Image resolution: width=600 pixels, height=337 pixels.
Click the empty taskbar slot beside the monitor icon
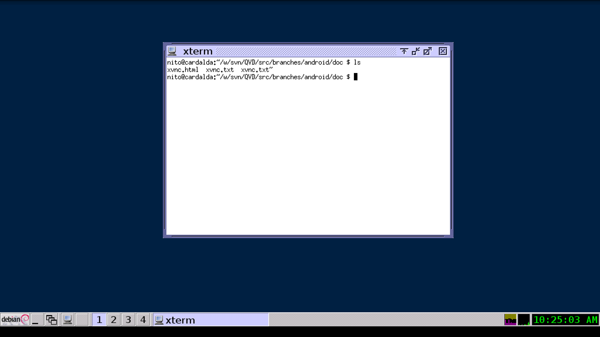point(82,320)
